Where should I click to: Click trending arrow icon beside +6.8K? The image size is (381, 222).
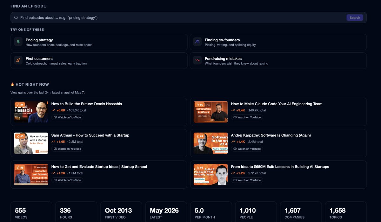(53, 110)
